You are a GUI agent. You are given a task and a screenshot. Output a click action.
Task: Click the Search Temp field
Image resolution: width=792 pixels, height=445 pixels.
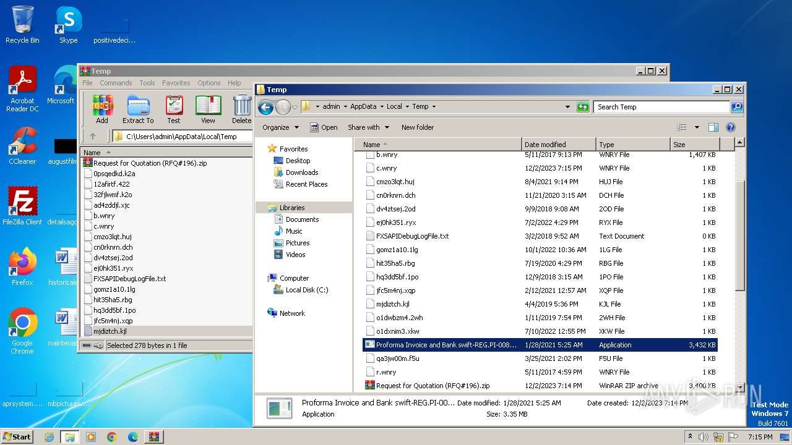661,107
